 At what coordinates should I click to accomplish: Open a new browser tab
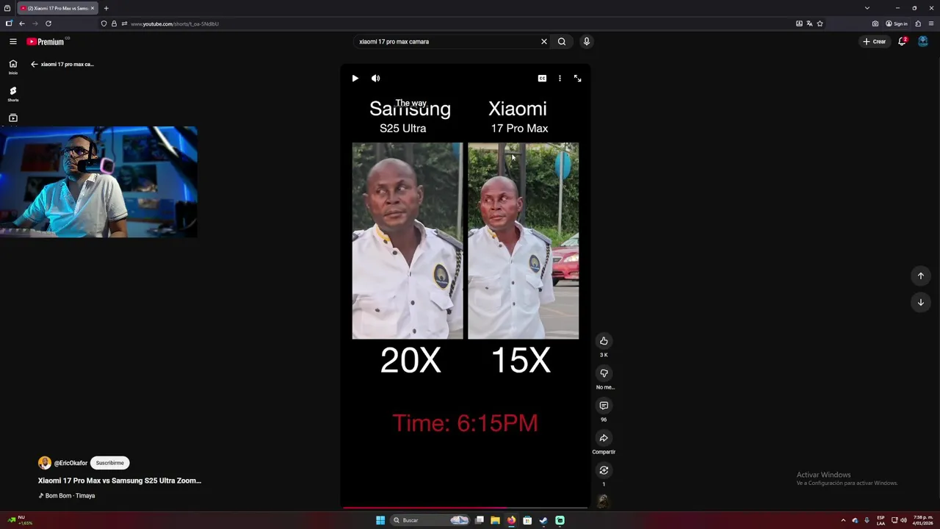coord(106,8)
